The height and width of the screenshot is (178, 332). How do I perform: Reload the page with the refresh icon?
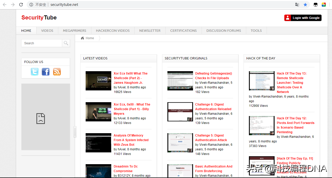21,5
